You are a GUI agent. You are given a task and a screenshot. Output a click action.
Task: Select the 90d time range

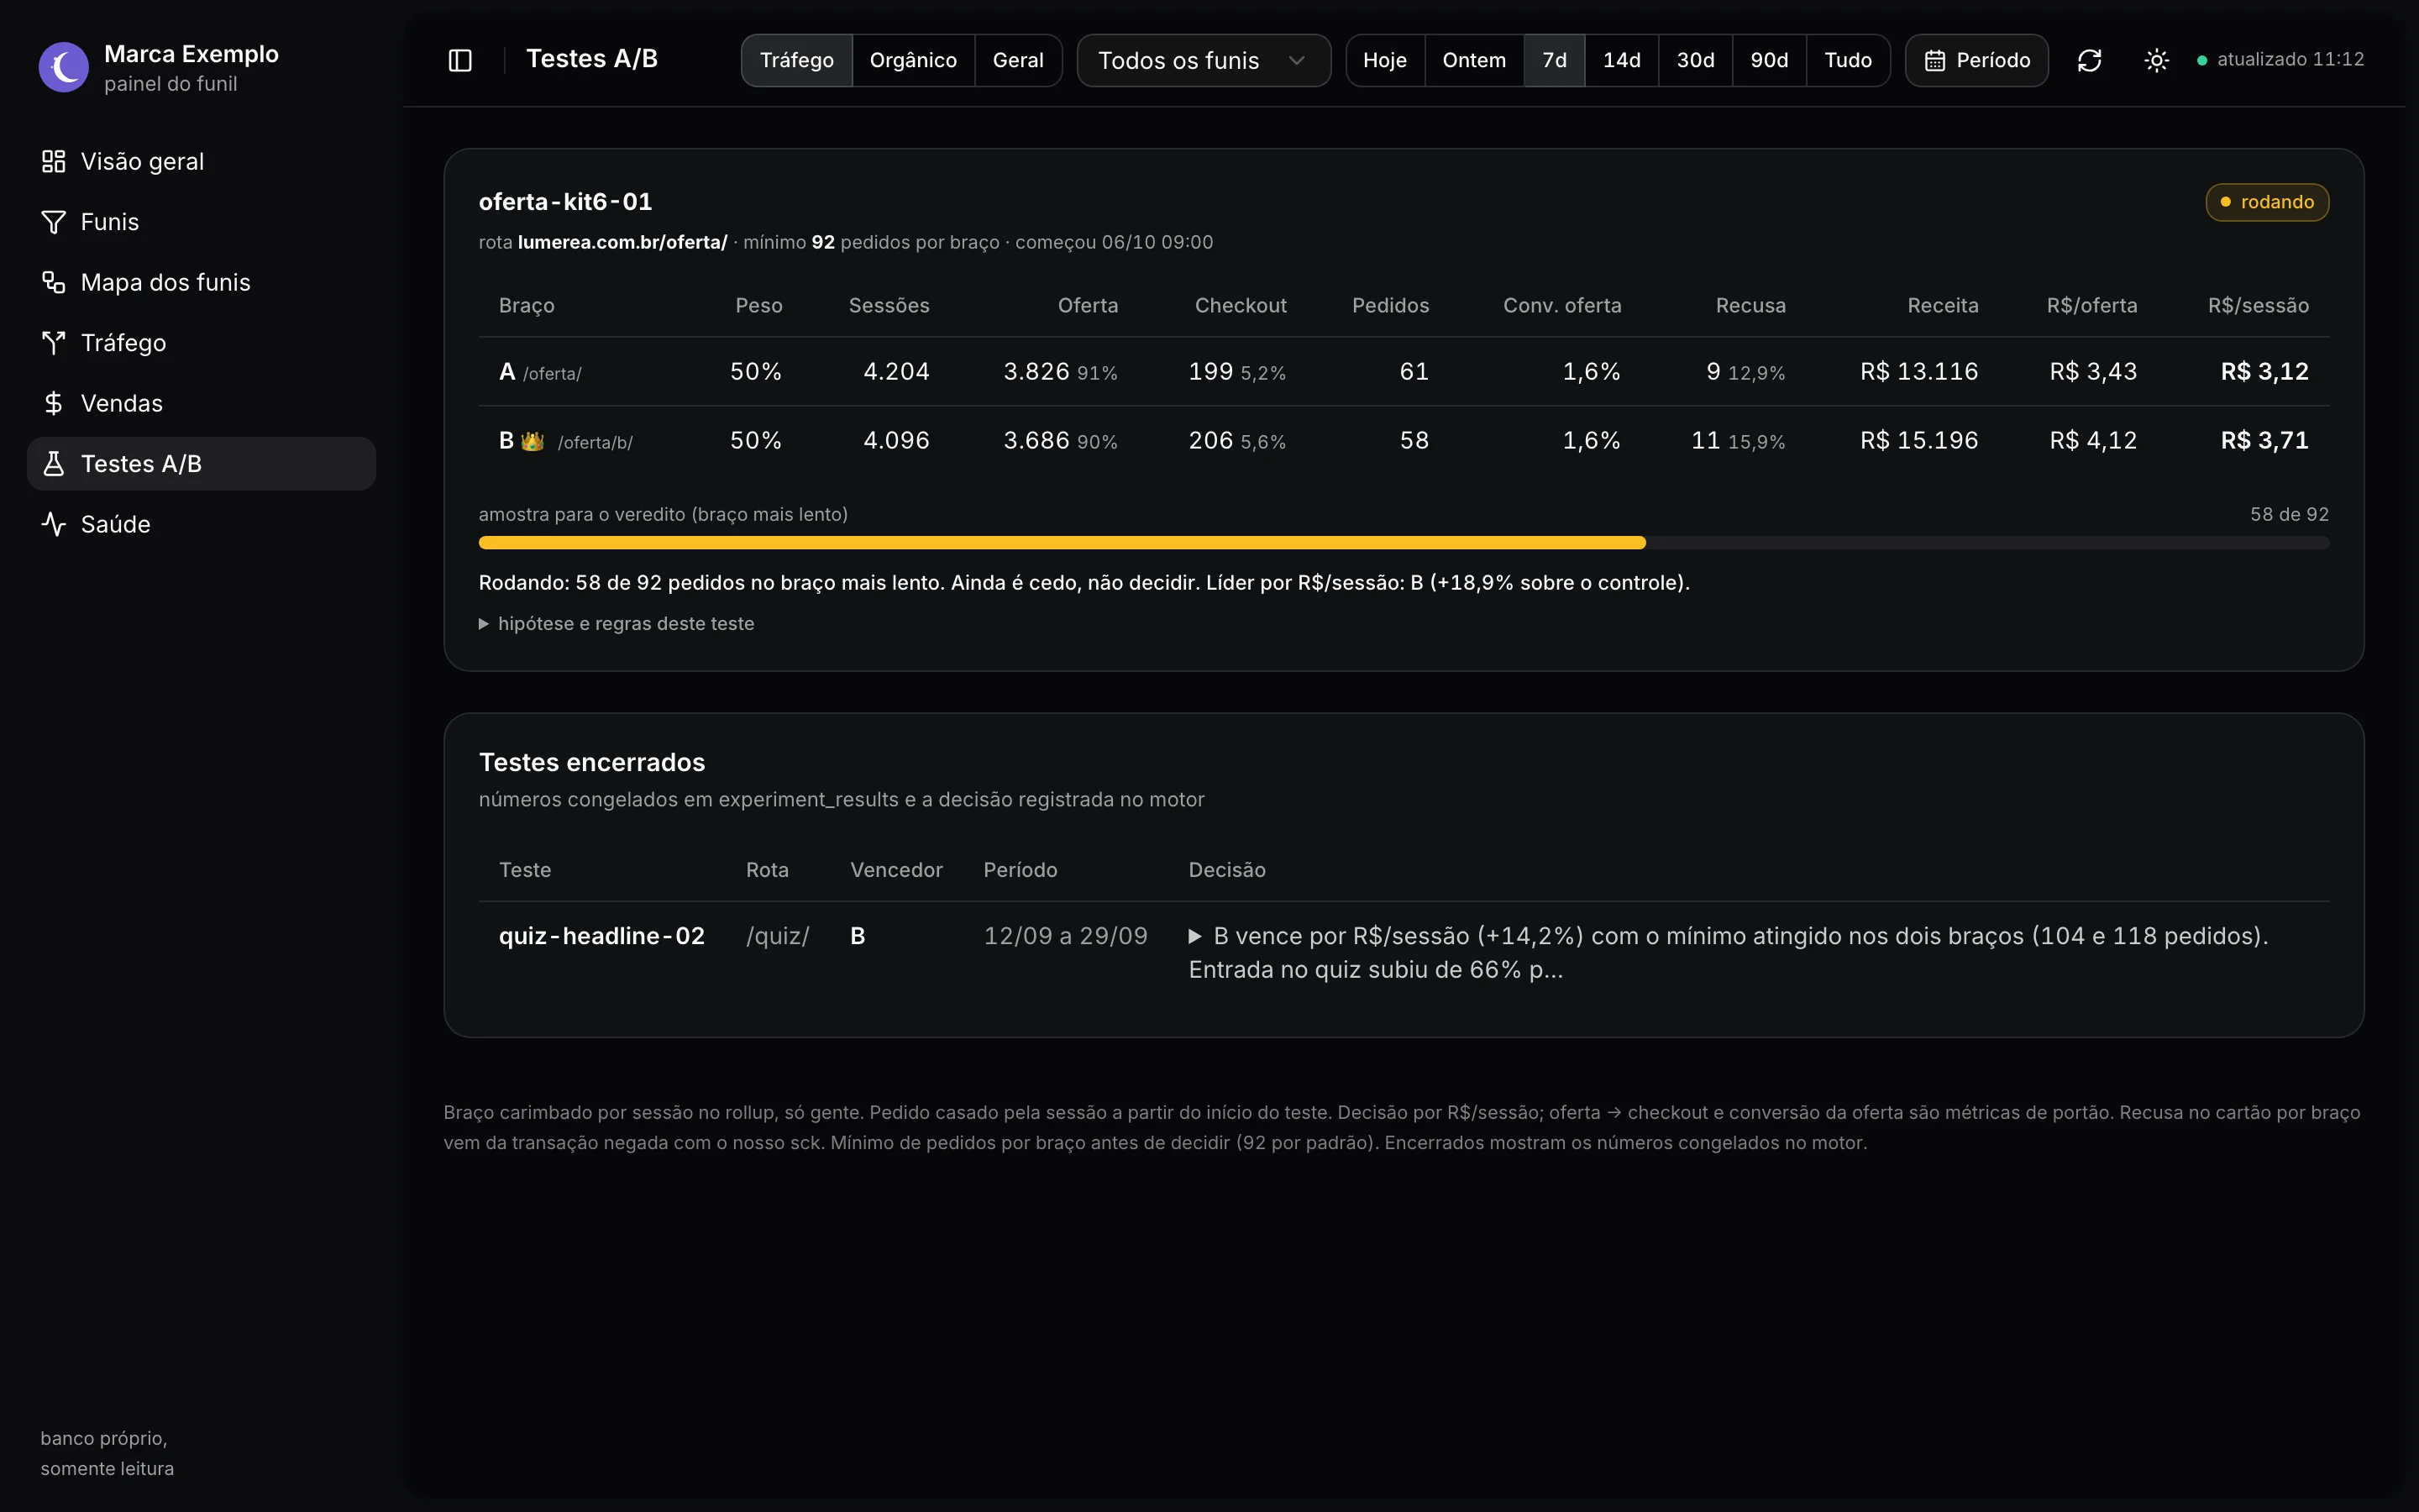[1769, 60]
